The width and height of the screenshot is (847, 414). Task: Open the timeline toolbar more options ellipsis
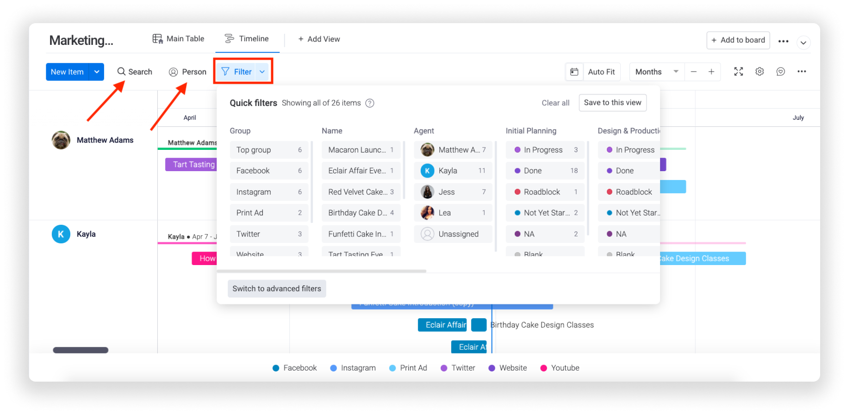coord(802,72)
